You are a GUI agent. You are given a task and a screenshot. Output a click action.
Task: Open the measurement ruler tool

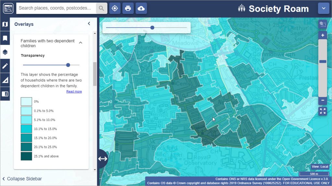tap(5, 80)
